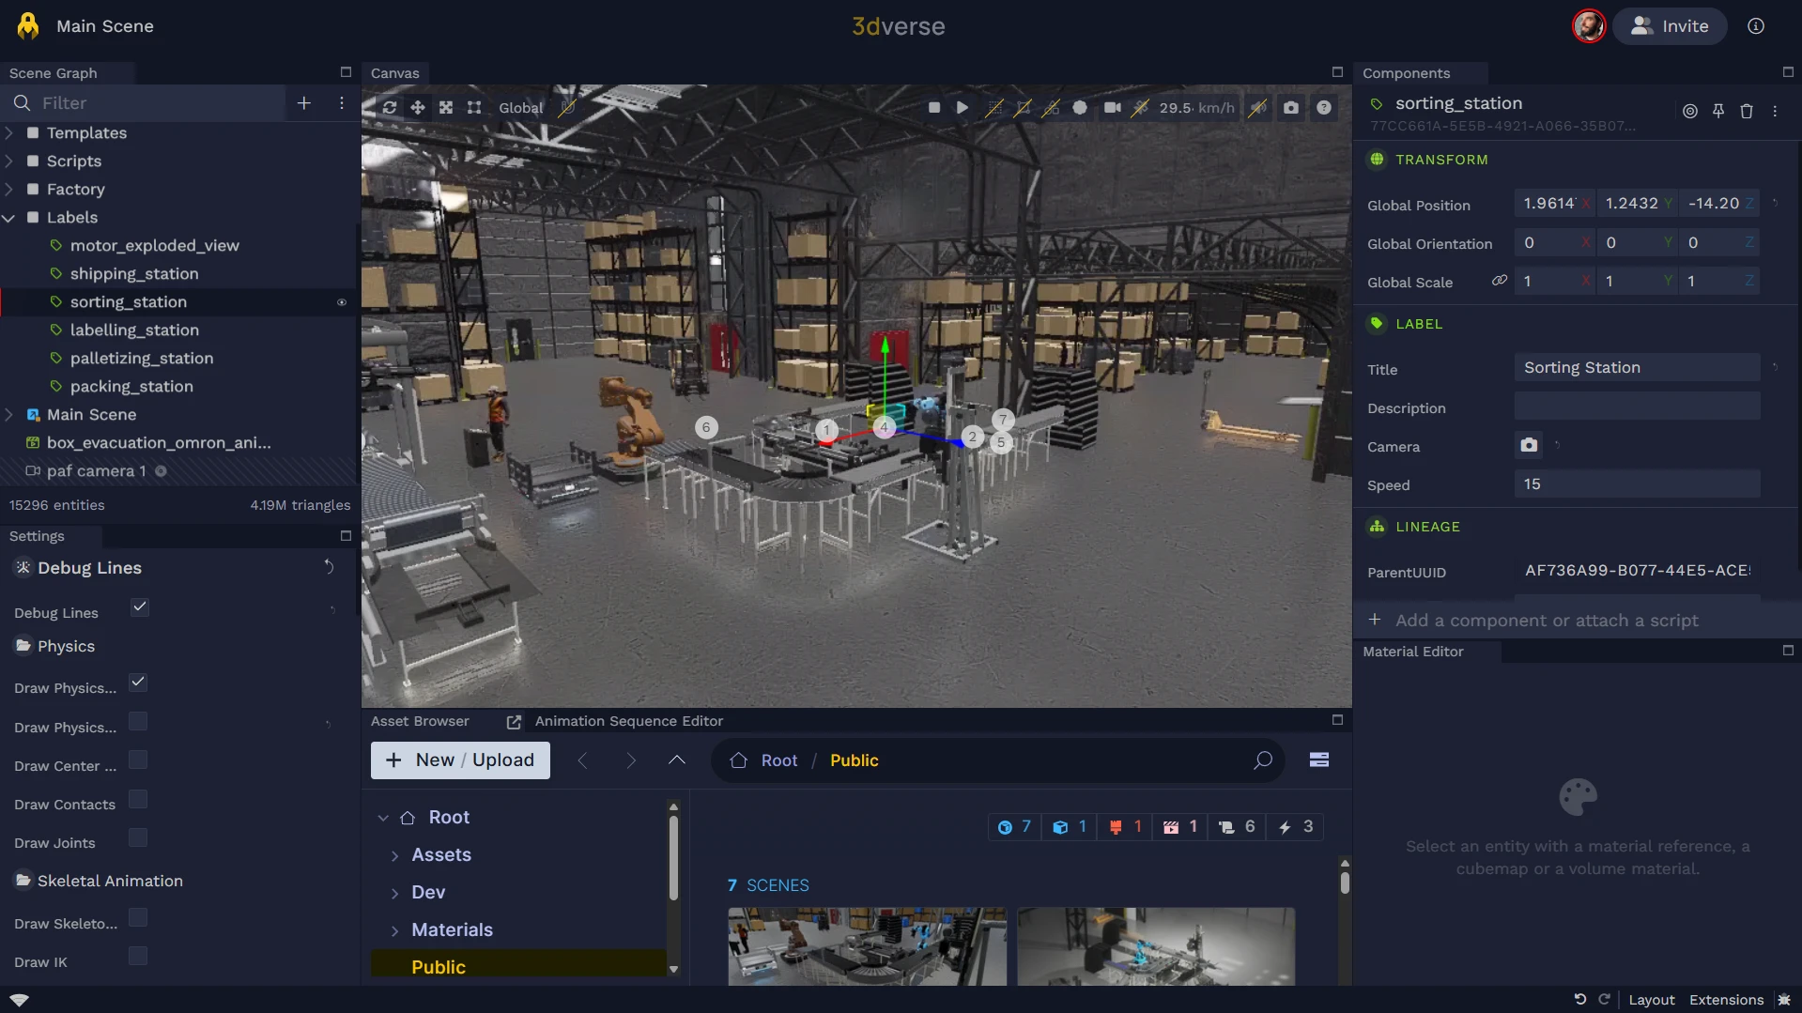This screenshot has height=1013, width=1802.
Task: Collapse the Labels group
Action: click(9, 218)
